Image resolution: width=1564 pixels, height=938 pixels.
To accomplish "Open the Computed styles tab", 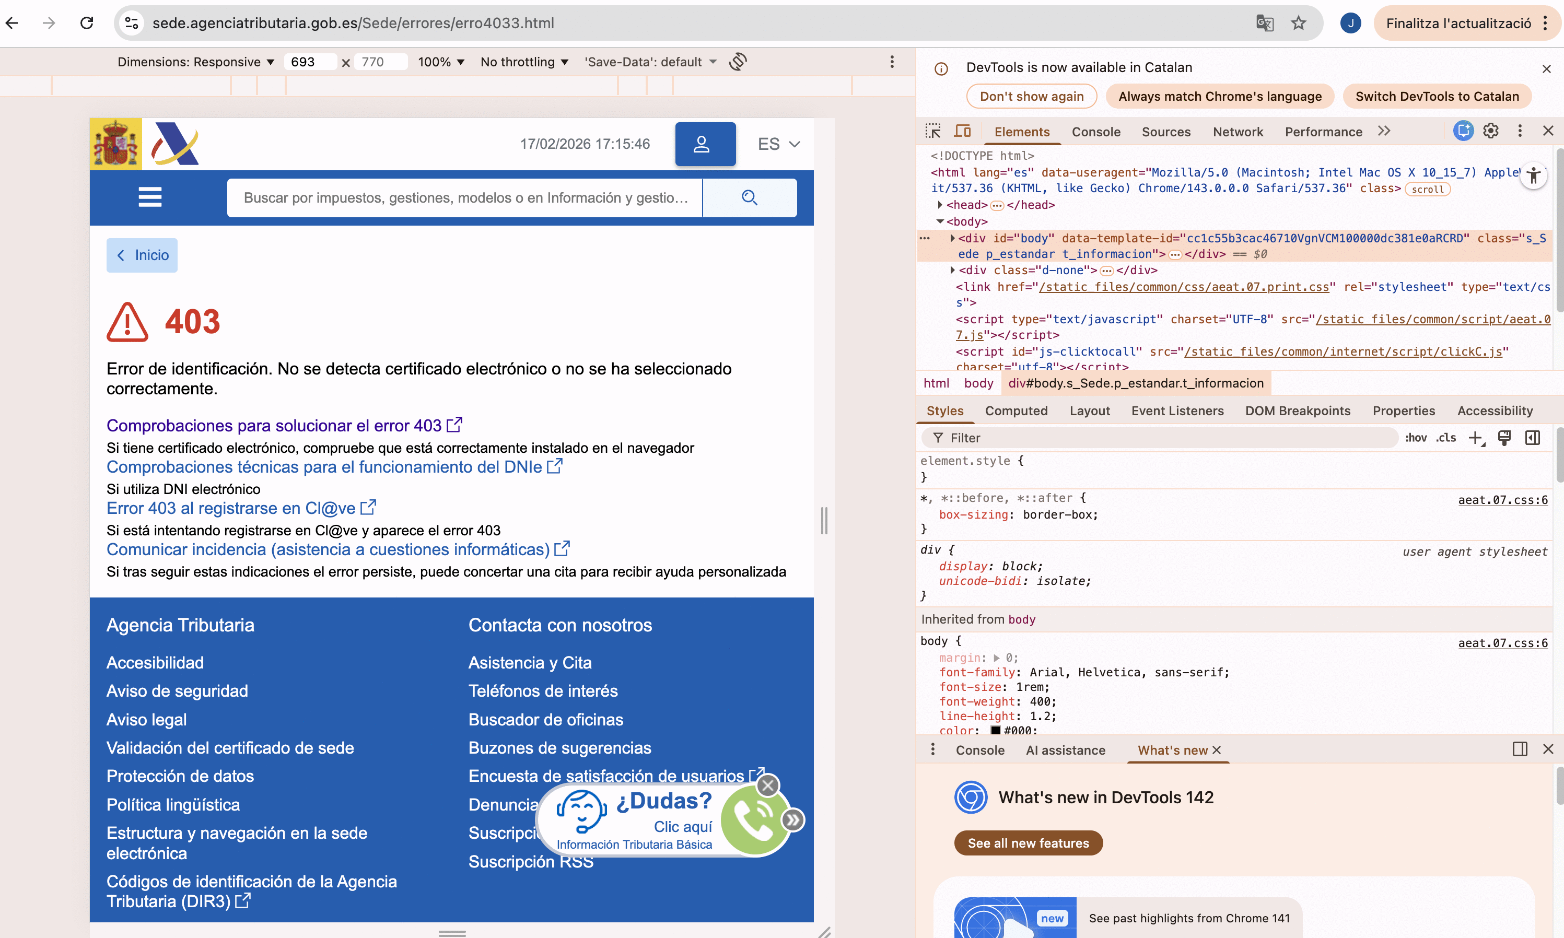I will (1016, 411).
